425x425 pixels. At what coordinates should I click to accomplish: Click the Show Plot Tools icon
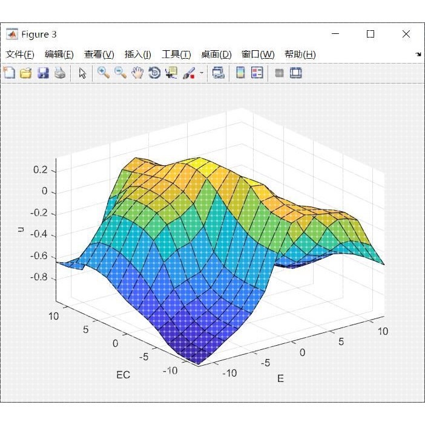[295, 73]
